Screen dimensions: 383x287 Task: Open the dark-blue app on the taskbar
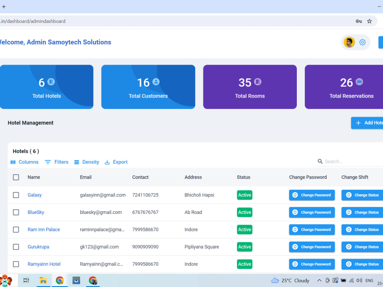76,280
